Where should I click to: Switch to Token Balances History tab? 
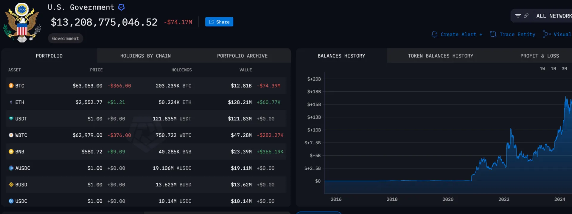440,56
